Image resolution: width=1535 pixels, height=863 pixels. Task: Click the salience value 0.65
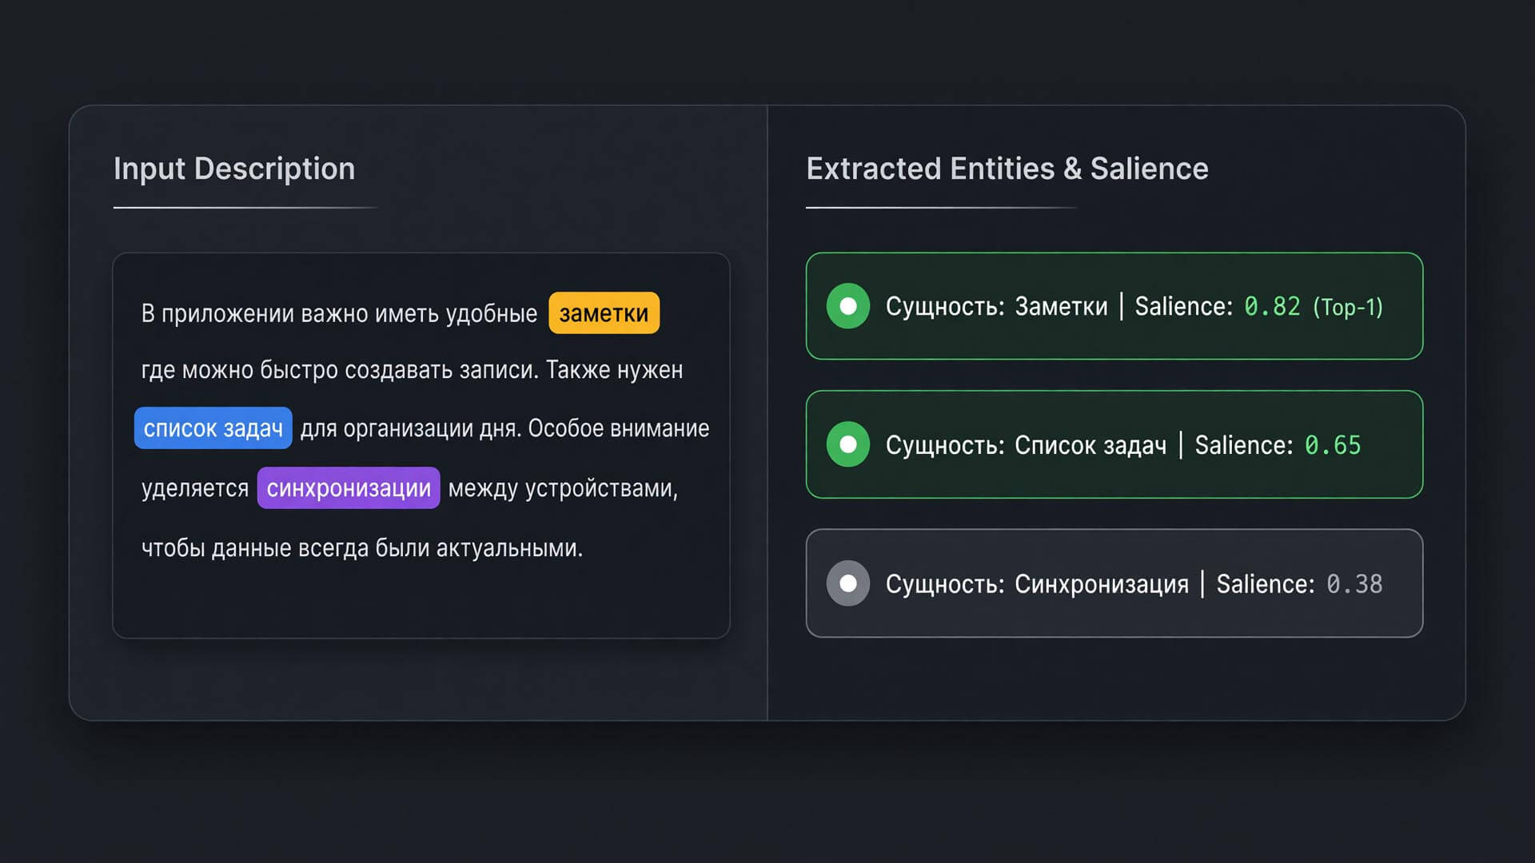click(1333, 445)
